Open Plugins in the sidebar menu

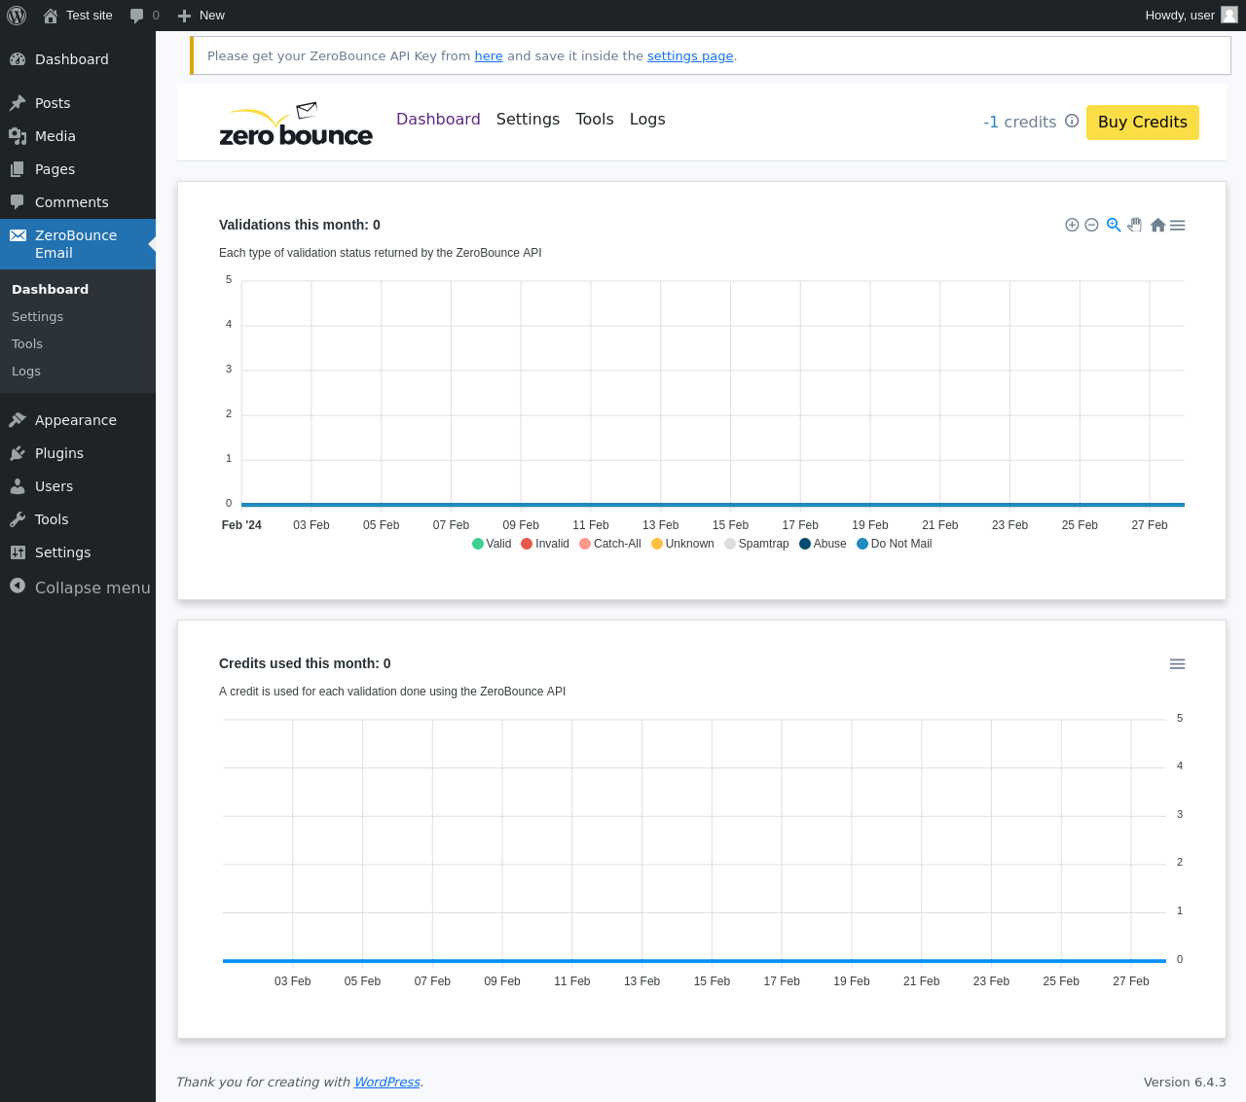[x=59, y=453]
